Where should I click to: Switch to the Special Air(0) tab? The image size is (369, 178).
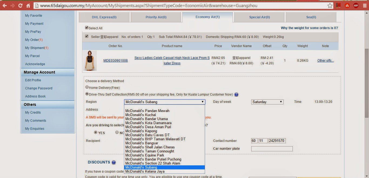point(259,17)
